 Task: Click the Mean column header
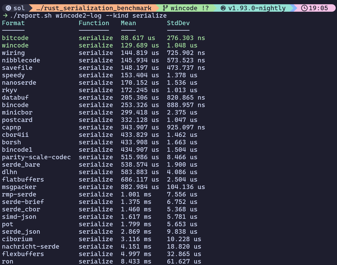click(x=128, y=23)
